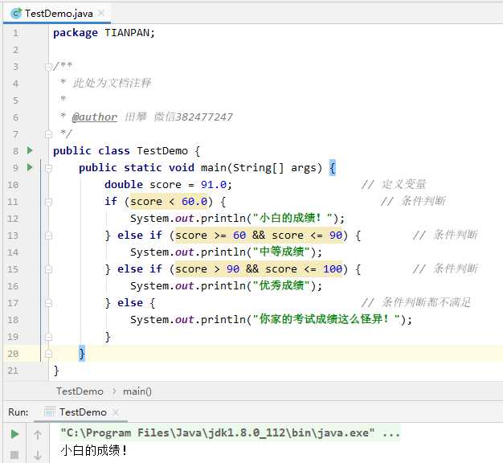Viewport: 503px width, 463px height.
Task: Collapse the doc comment at line 3
Action: [48, 67]
